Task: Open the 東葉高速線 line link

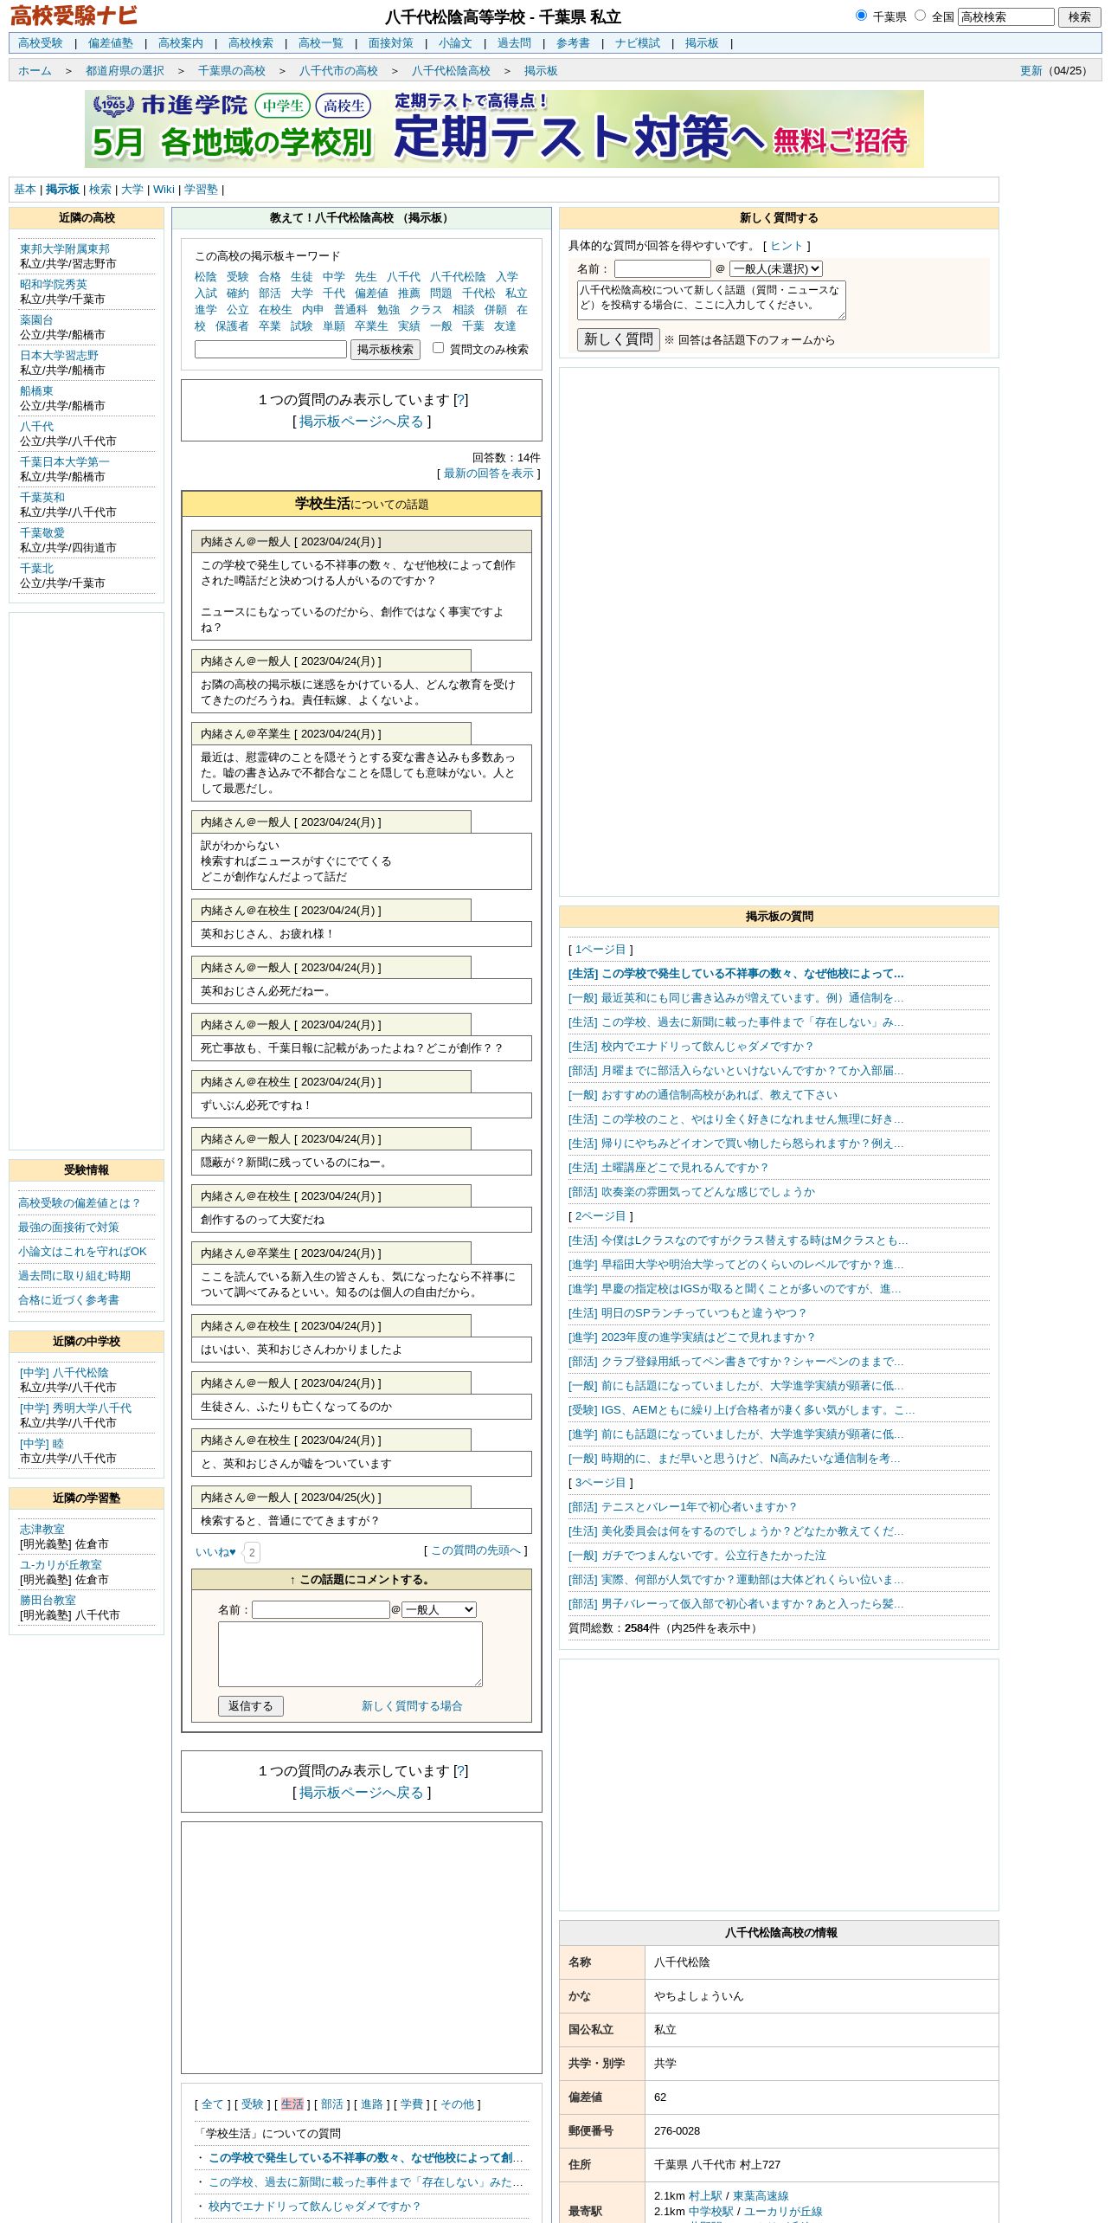Action: (x=761, y=2196)
